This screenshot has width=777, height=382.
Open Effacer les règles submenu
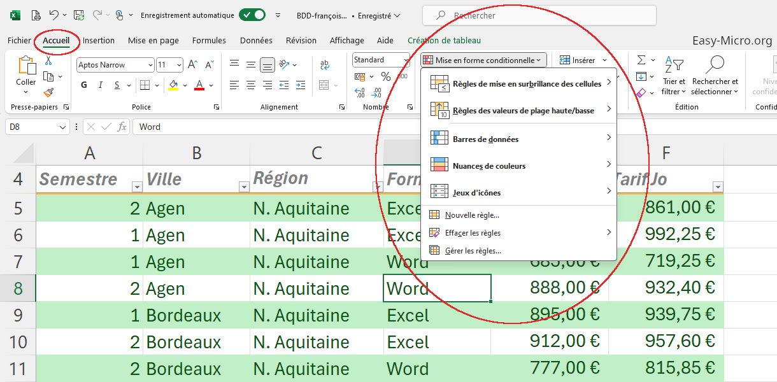518,232
